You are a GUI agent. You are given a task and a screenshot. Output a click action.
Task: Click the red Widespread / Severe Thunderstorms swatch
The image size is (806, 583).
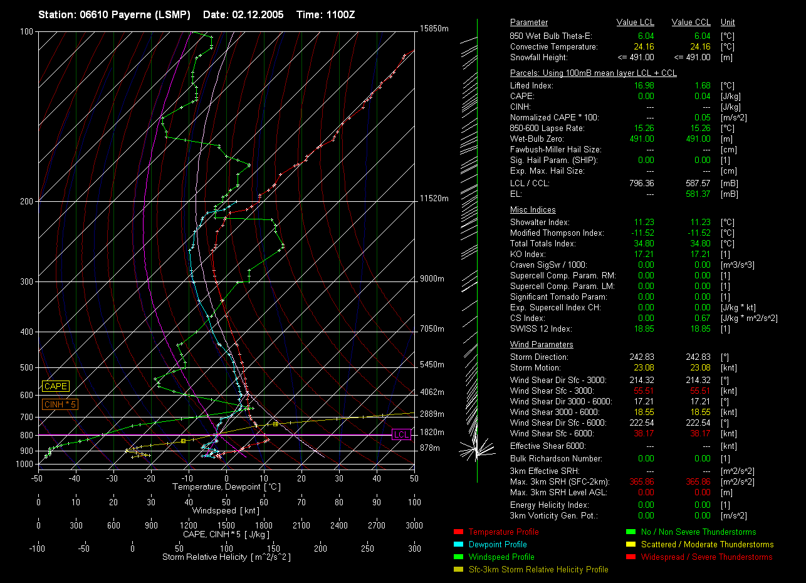click(x=631, y=557)
